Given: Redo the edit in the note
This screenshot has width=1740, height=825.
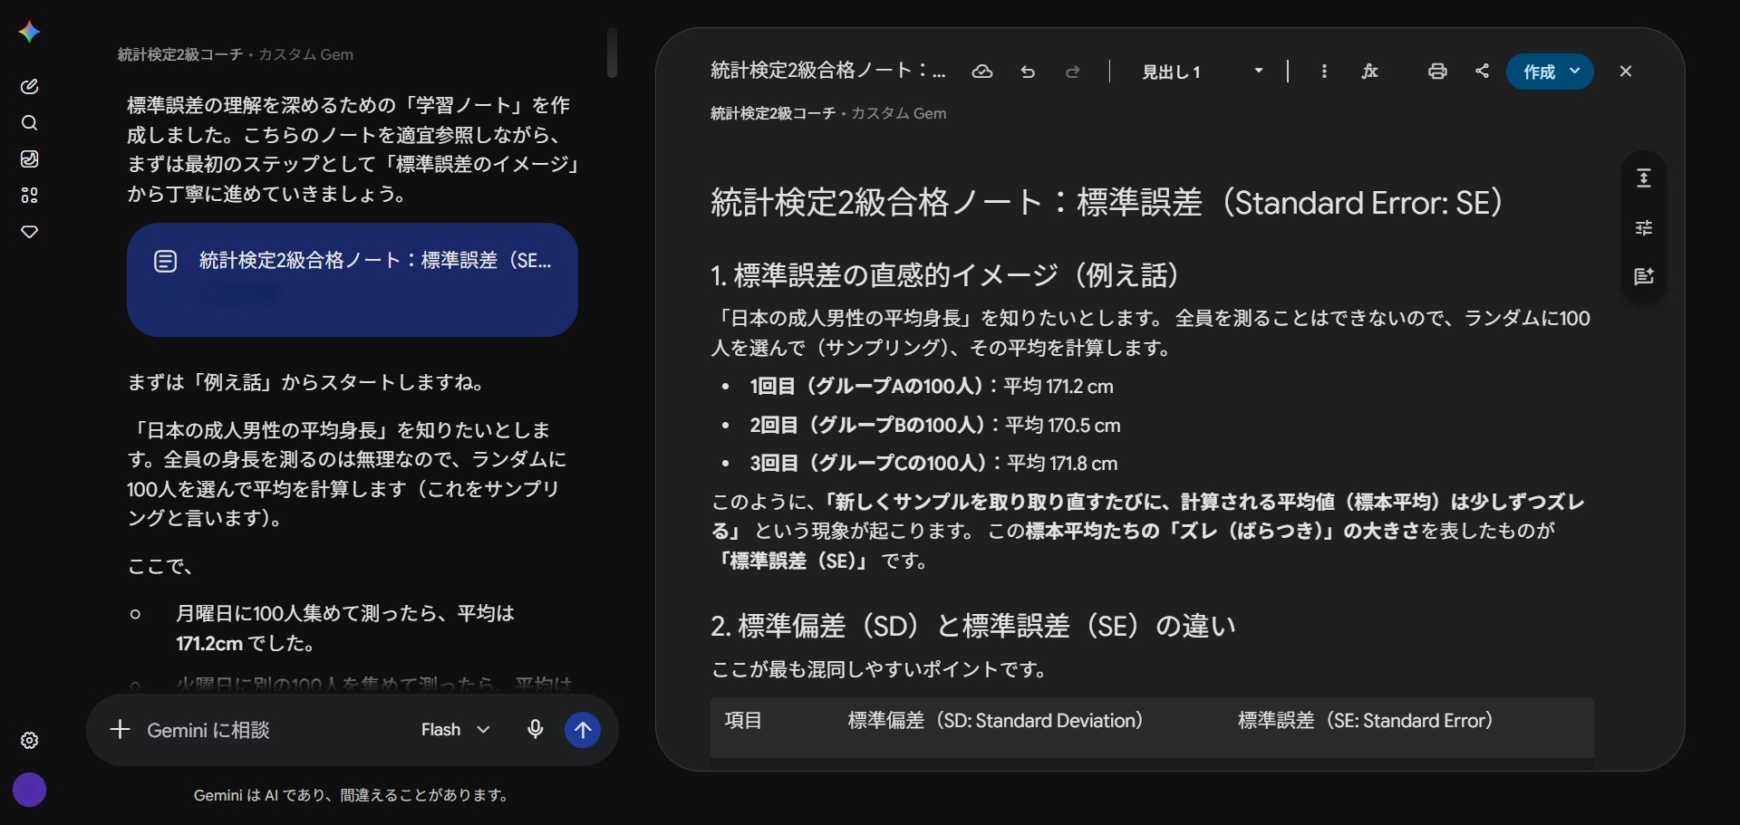Looking at the screenshot, I should 1073,72.
